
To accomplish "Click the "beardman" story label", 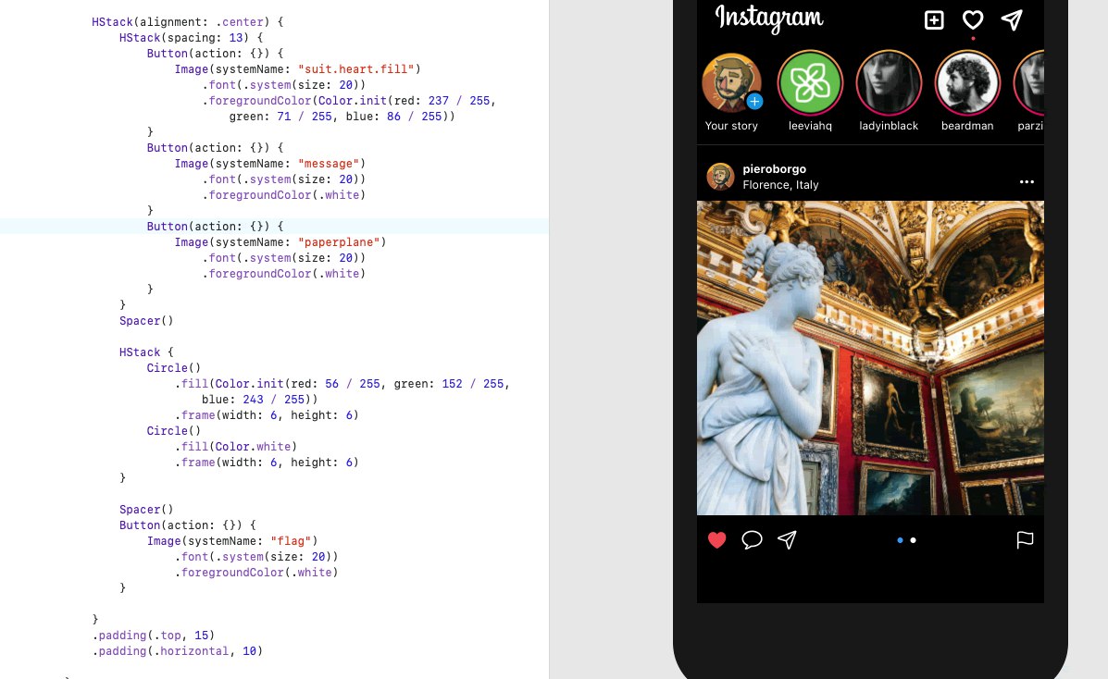I will tap(967, 126).
